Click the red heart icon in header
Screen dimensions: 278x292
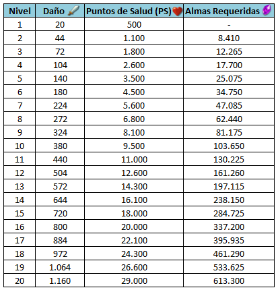[178, 11]
